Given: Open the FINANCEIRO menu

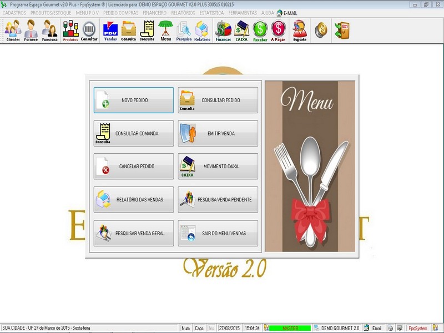Looking at the screenshot, I should tap(155, 13).
